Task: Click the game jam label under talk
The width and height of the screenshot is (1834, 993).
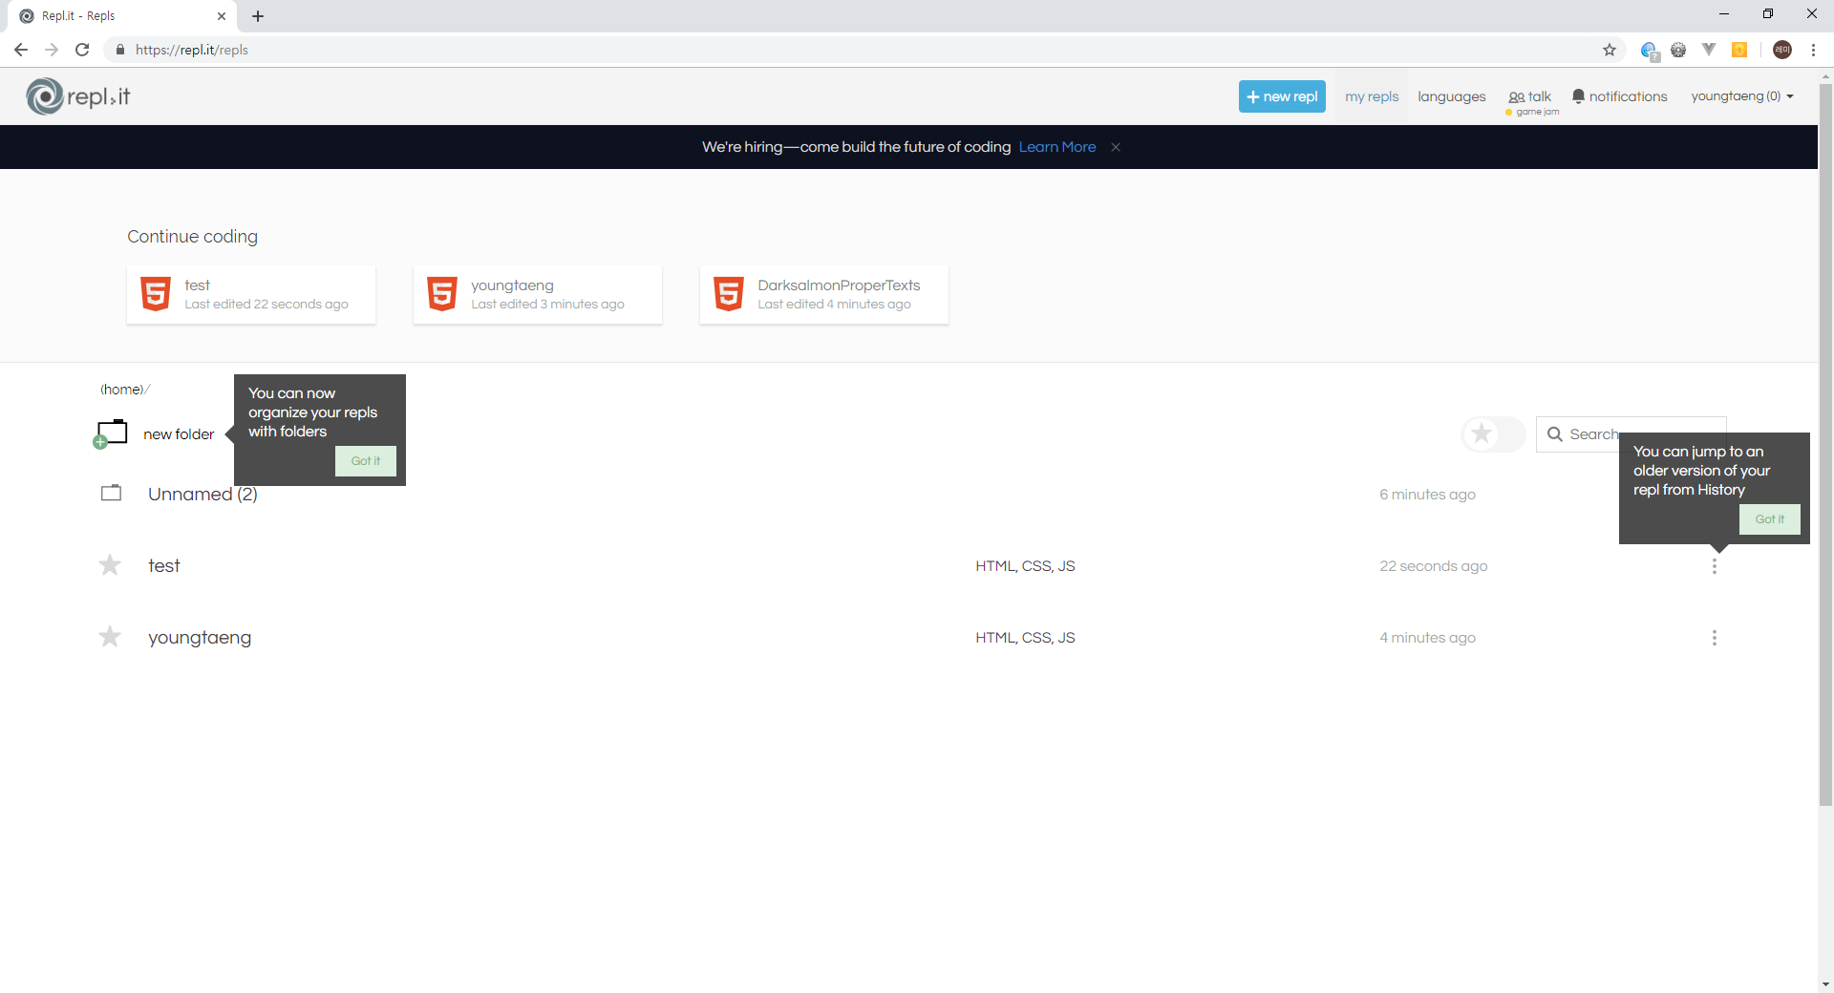Action: (1537, 113)
